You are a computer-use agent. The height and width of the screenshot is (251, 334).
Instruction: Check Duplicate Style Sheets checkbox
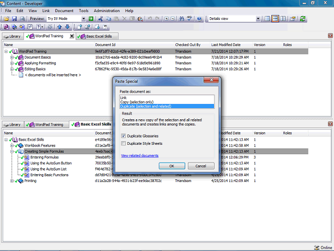[x=123, y=143]
